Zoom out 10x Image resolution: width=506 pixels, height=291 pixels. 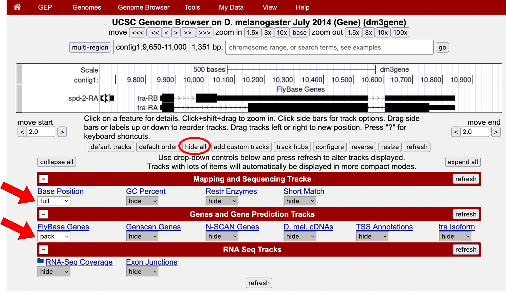pyautogui.click(x=383, y=33)
